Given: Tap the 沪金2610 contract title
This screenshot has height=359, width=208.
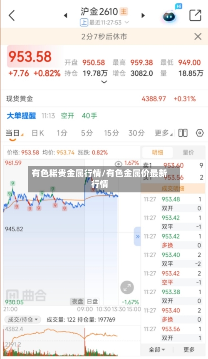Looking at the screenshot, I should click(99, 12).
